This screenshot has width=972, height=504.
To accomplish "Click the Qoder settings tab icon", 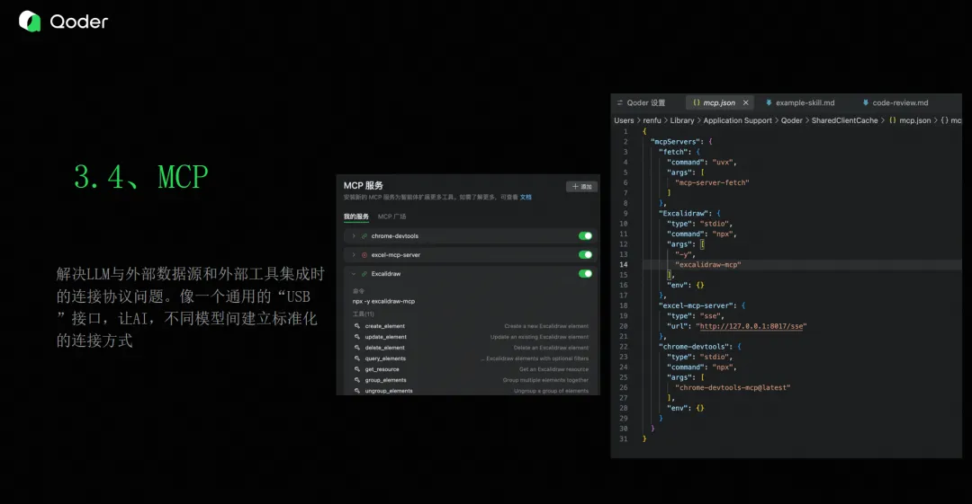I will point(620,102).
